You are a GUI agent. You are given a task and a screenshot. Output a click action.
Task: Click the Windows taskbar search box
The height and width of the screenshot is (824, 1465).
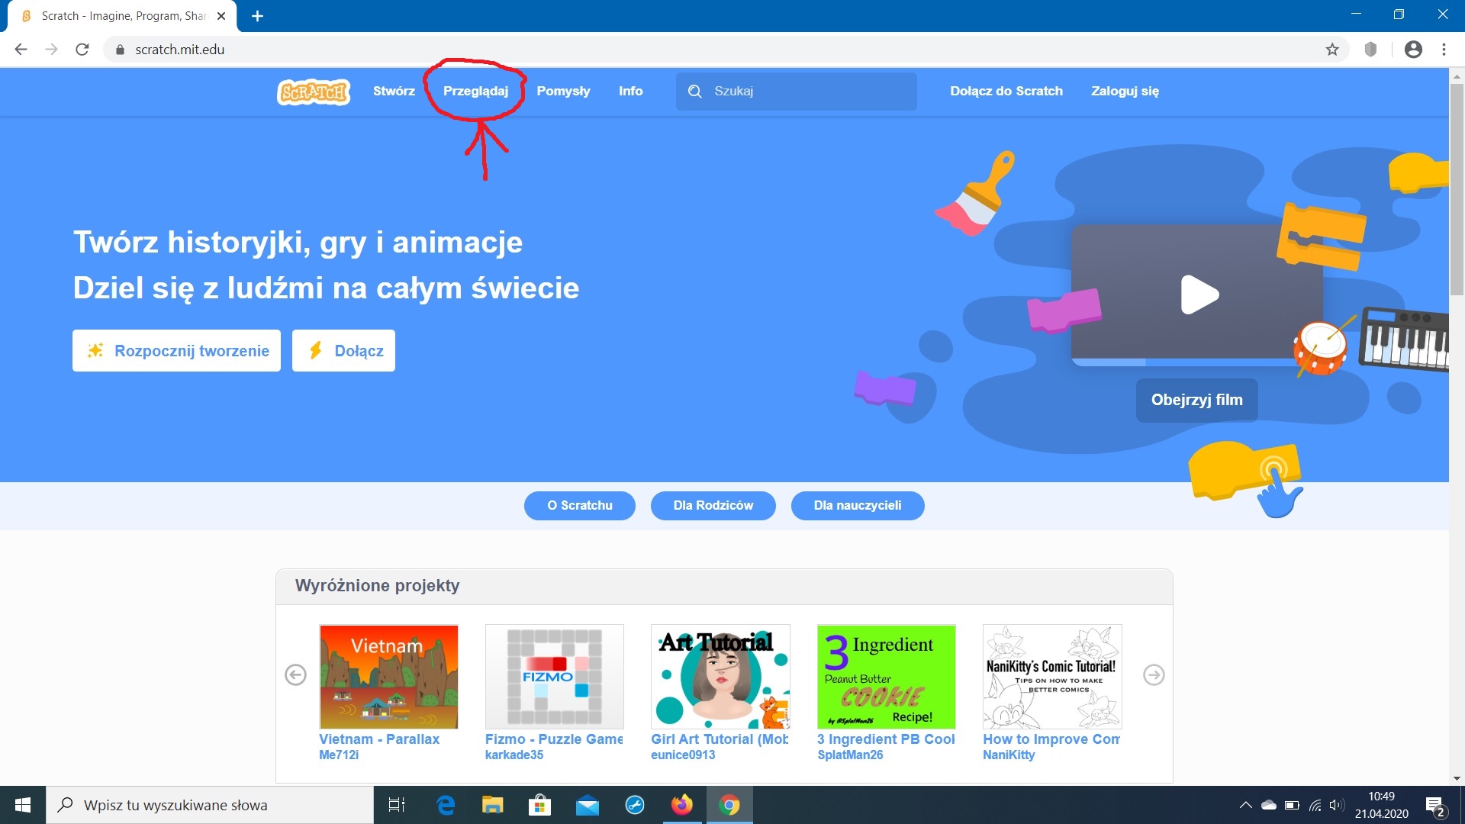[210, 805]
